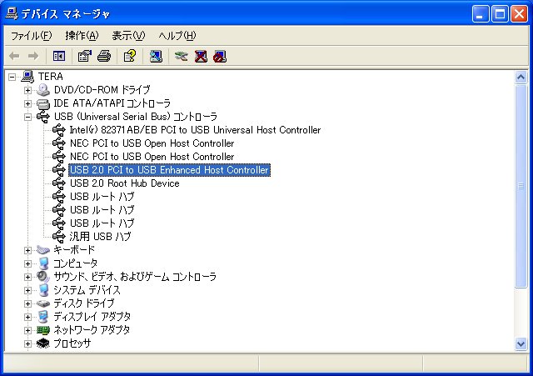The height and width of the screenshot is (376, 533).
Task: Click the TERA computer icon
Action: [x=27, y=77]
